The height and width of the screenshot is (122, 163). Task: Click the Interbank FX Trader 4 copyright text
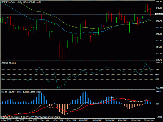pyautogui.click(x=31, y=117)
